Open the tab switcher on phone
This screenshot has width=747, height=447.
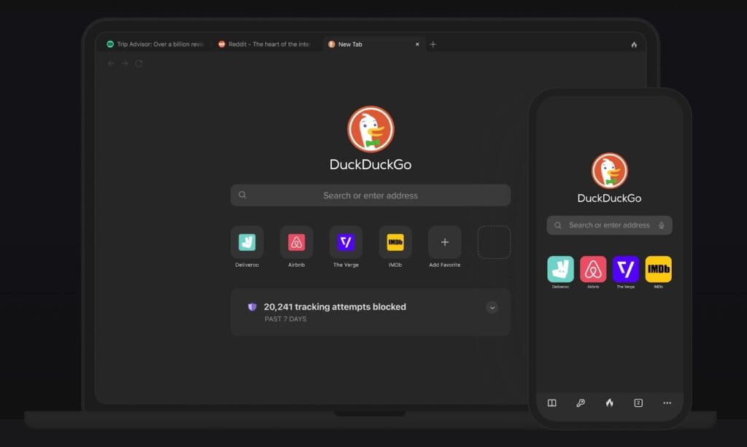[638, 403]
